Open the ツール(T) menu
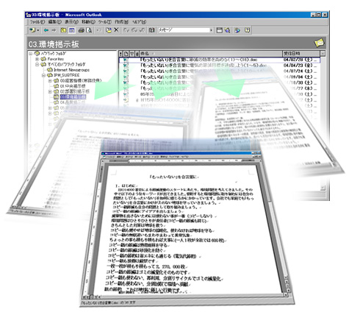 [104, 22]
